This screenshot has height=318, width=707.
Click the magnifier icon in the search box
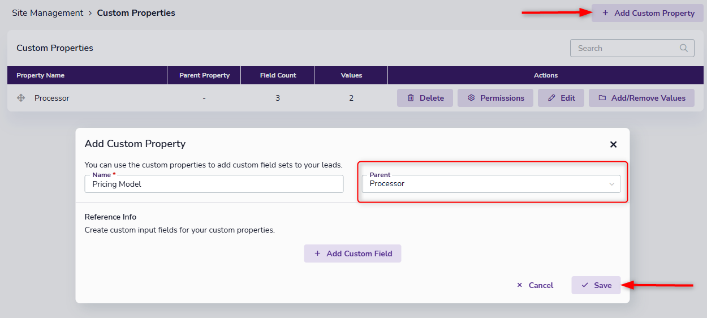coord(684,48)
